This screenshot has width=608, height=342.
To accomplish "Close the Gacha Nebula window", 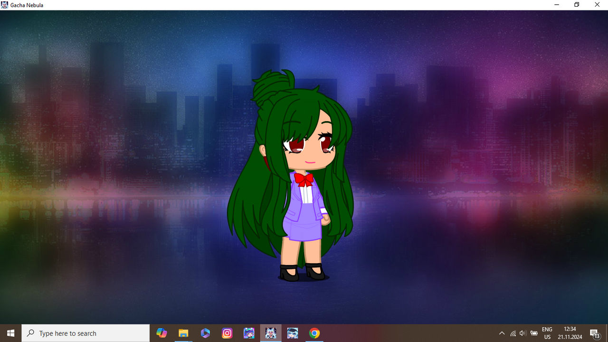I will pyautogui.click(x=597, y=5).
